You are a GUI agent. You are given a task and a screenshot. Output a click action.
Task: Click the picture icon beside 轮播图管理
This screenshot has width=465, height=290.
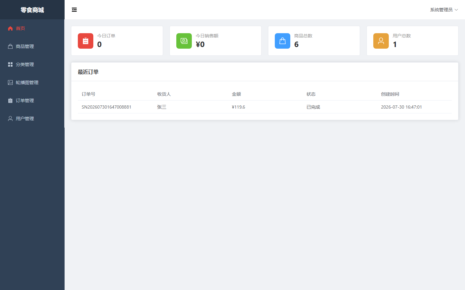coord(10,82)
